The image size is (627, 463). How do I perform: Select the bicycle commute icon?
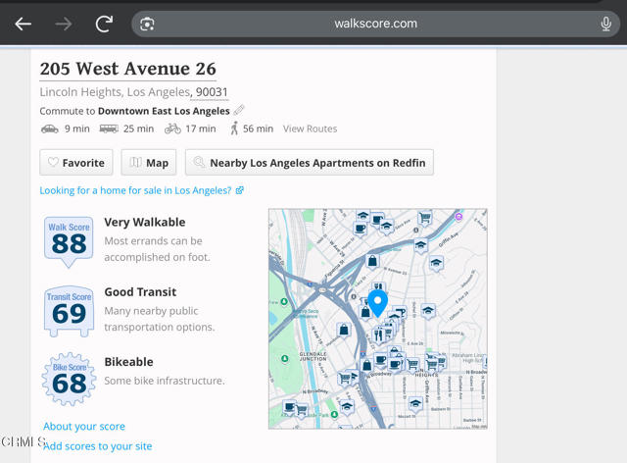tap(172, 129)
